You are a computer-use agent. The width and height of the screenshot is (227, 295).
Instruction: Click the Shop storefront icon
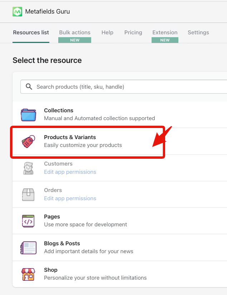tap(28, 274)
